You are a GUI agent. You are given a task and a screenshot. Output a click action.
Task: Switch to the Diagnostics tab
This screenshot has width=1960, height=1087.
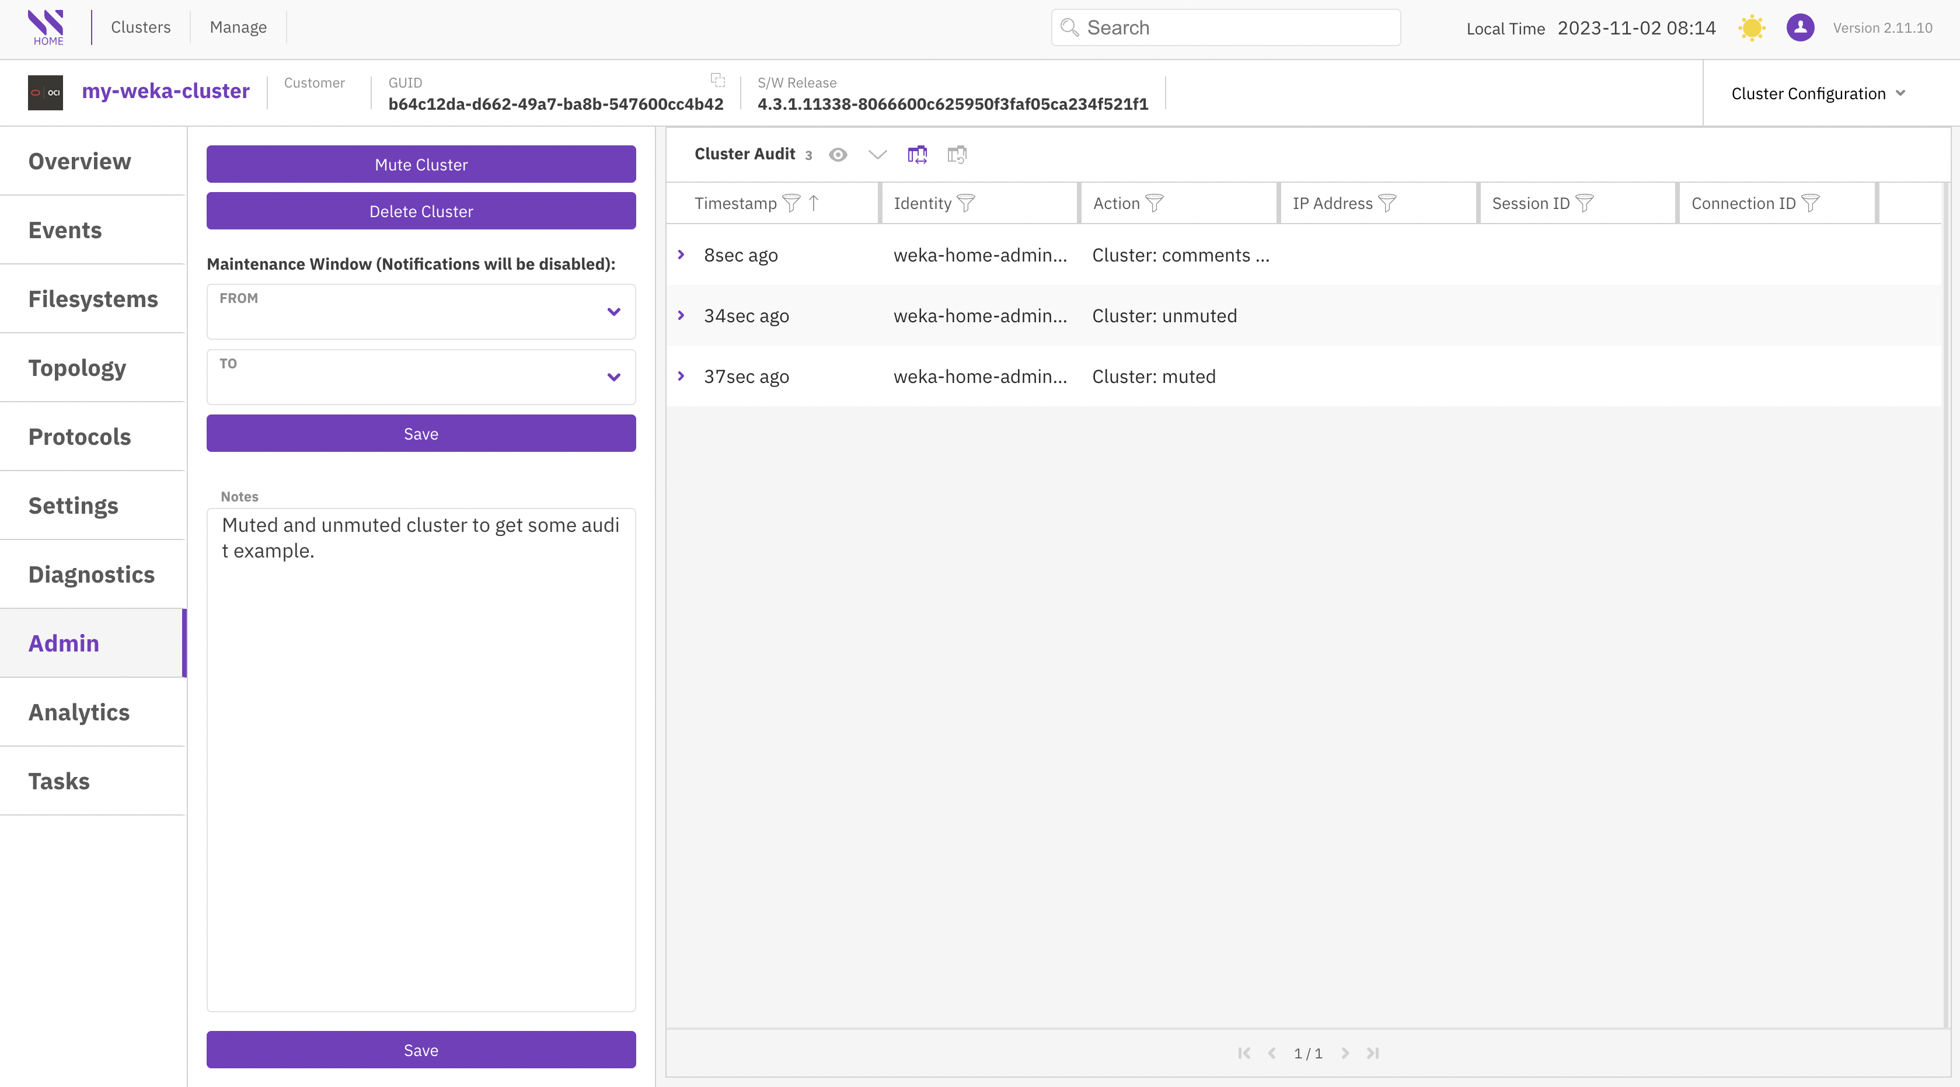(91, 574)
